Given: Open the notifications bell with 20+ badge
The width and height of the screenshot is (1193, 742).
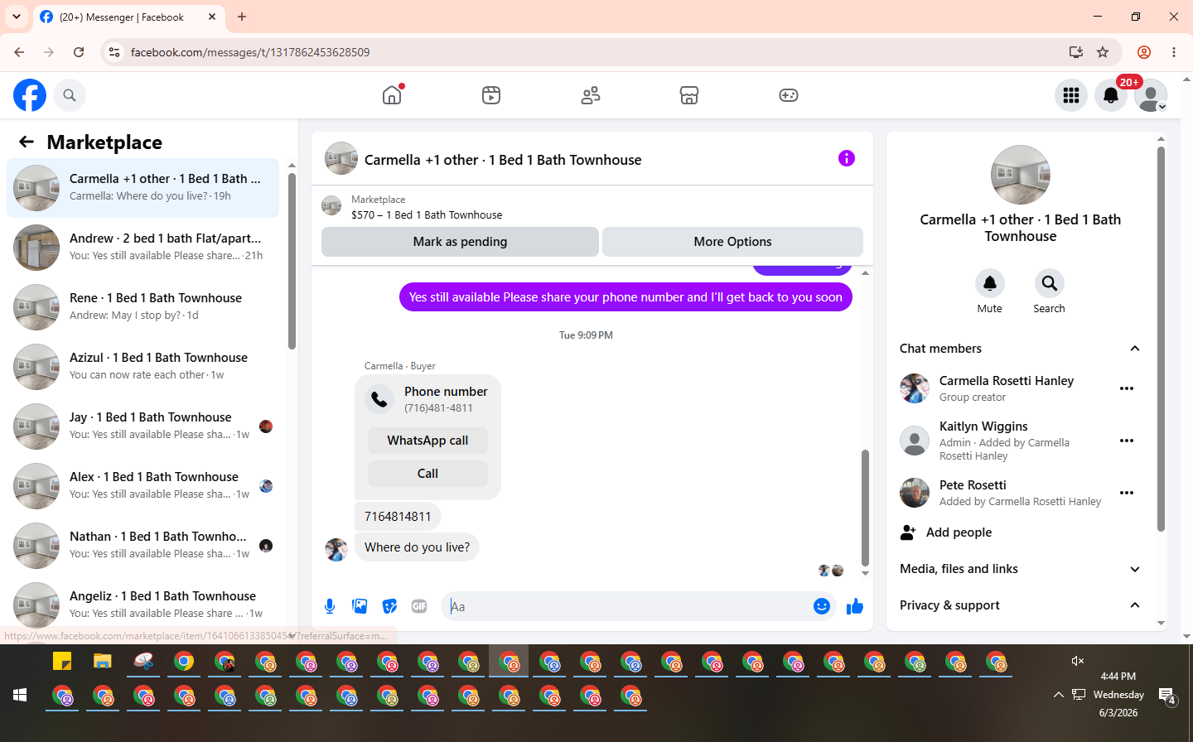Looking at the screenshot, I should (1111, 95).
